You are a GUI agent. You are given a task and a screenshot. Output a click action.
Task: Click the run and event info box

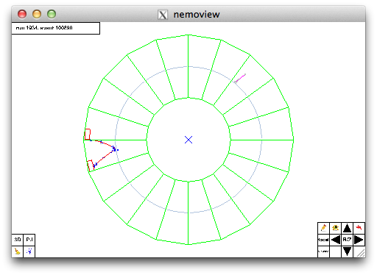[x=56, y=28]
